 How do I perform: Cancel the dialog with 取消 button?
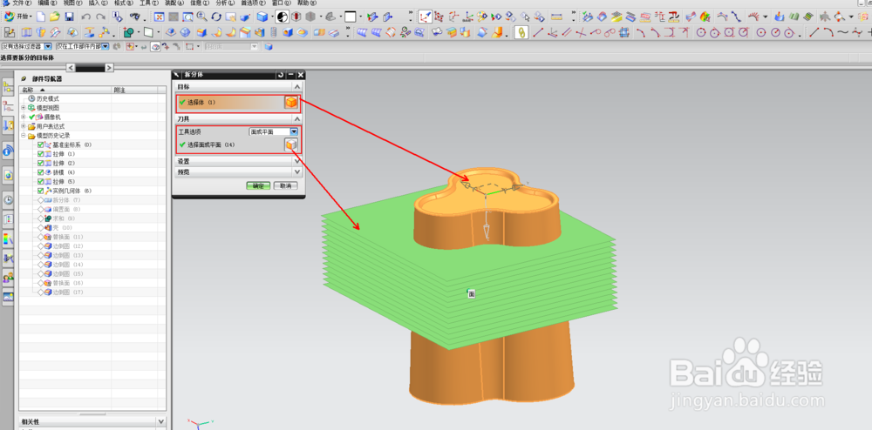pyautogui.click(x=285, y=186)
